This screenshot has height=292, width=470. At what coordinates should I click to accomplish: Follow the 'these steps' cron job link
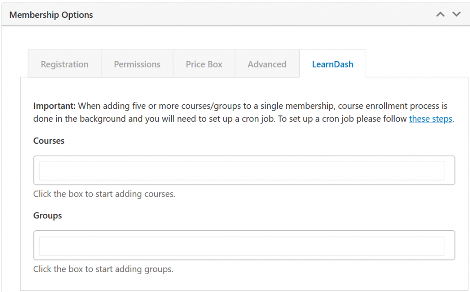click(430, 118)
